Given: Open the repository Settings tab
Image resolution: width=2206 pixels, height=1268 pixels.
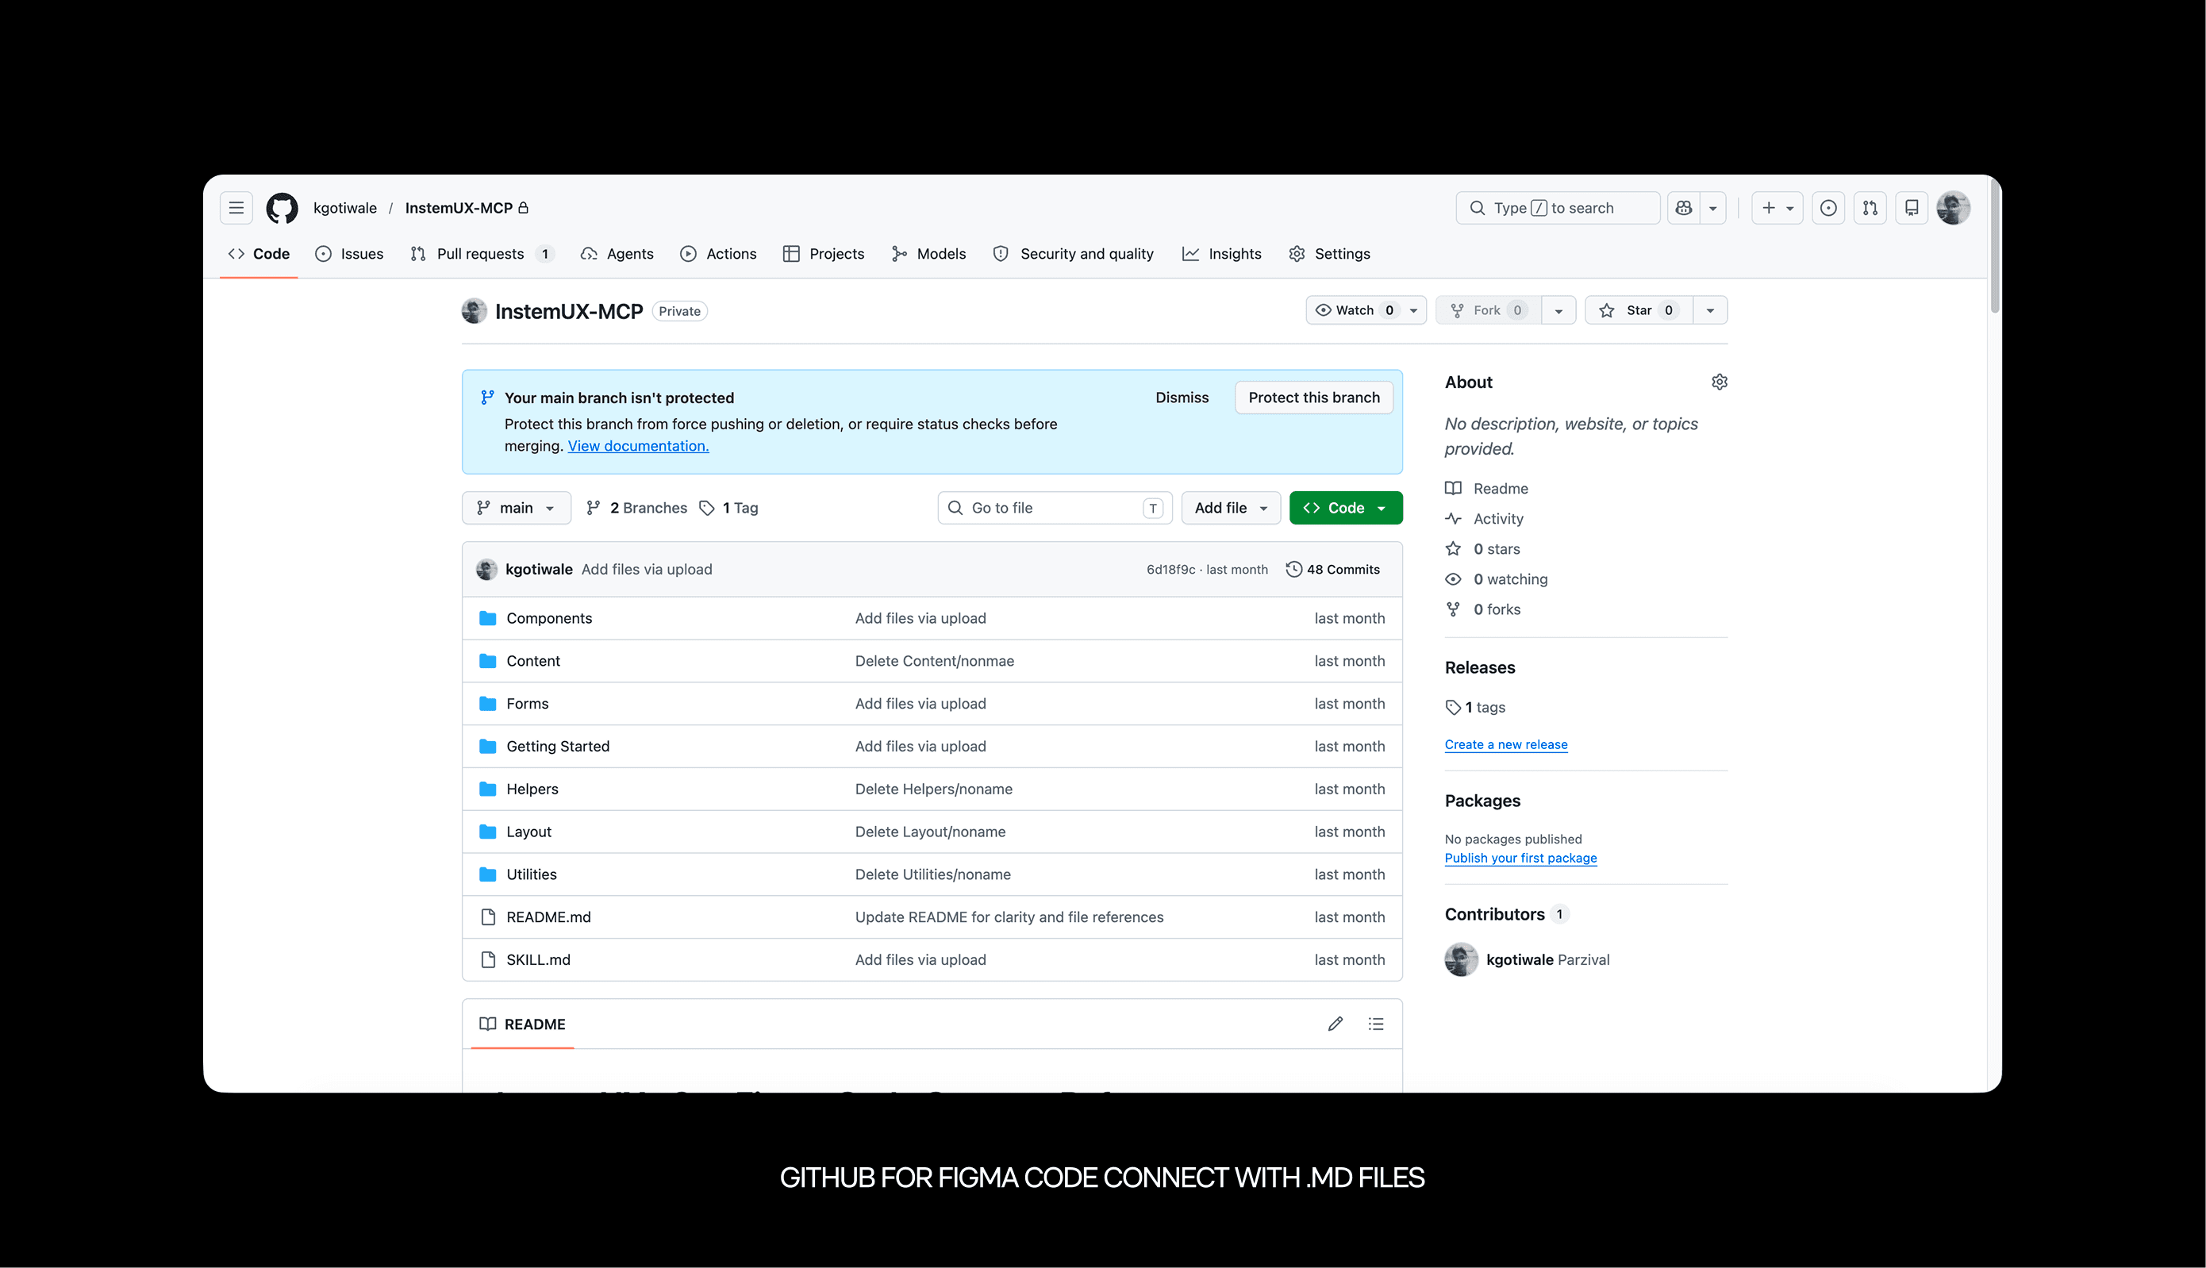Looking at the screenshot, I should (1329, 254).
